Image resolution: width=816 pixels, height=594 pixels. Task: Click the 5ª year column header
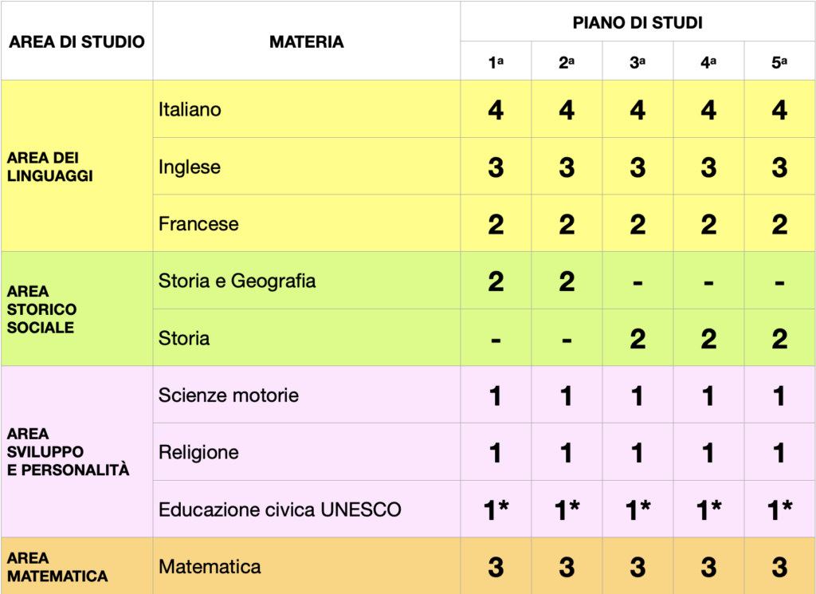(x=779, y=61)
